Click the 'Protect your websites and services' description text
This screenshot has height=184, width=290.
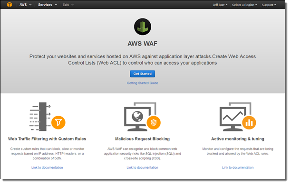pyautogui.click(x=143, y=60)
